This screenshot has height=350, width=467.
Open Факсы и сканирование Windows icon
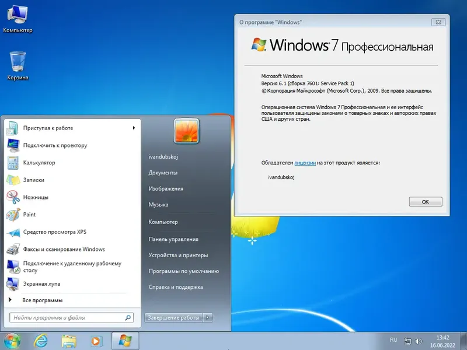pos(13,249)
